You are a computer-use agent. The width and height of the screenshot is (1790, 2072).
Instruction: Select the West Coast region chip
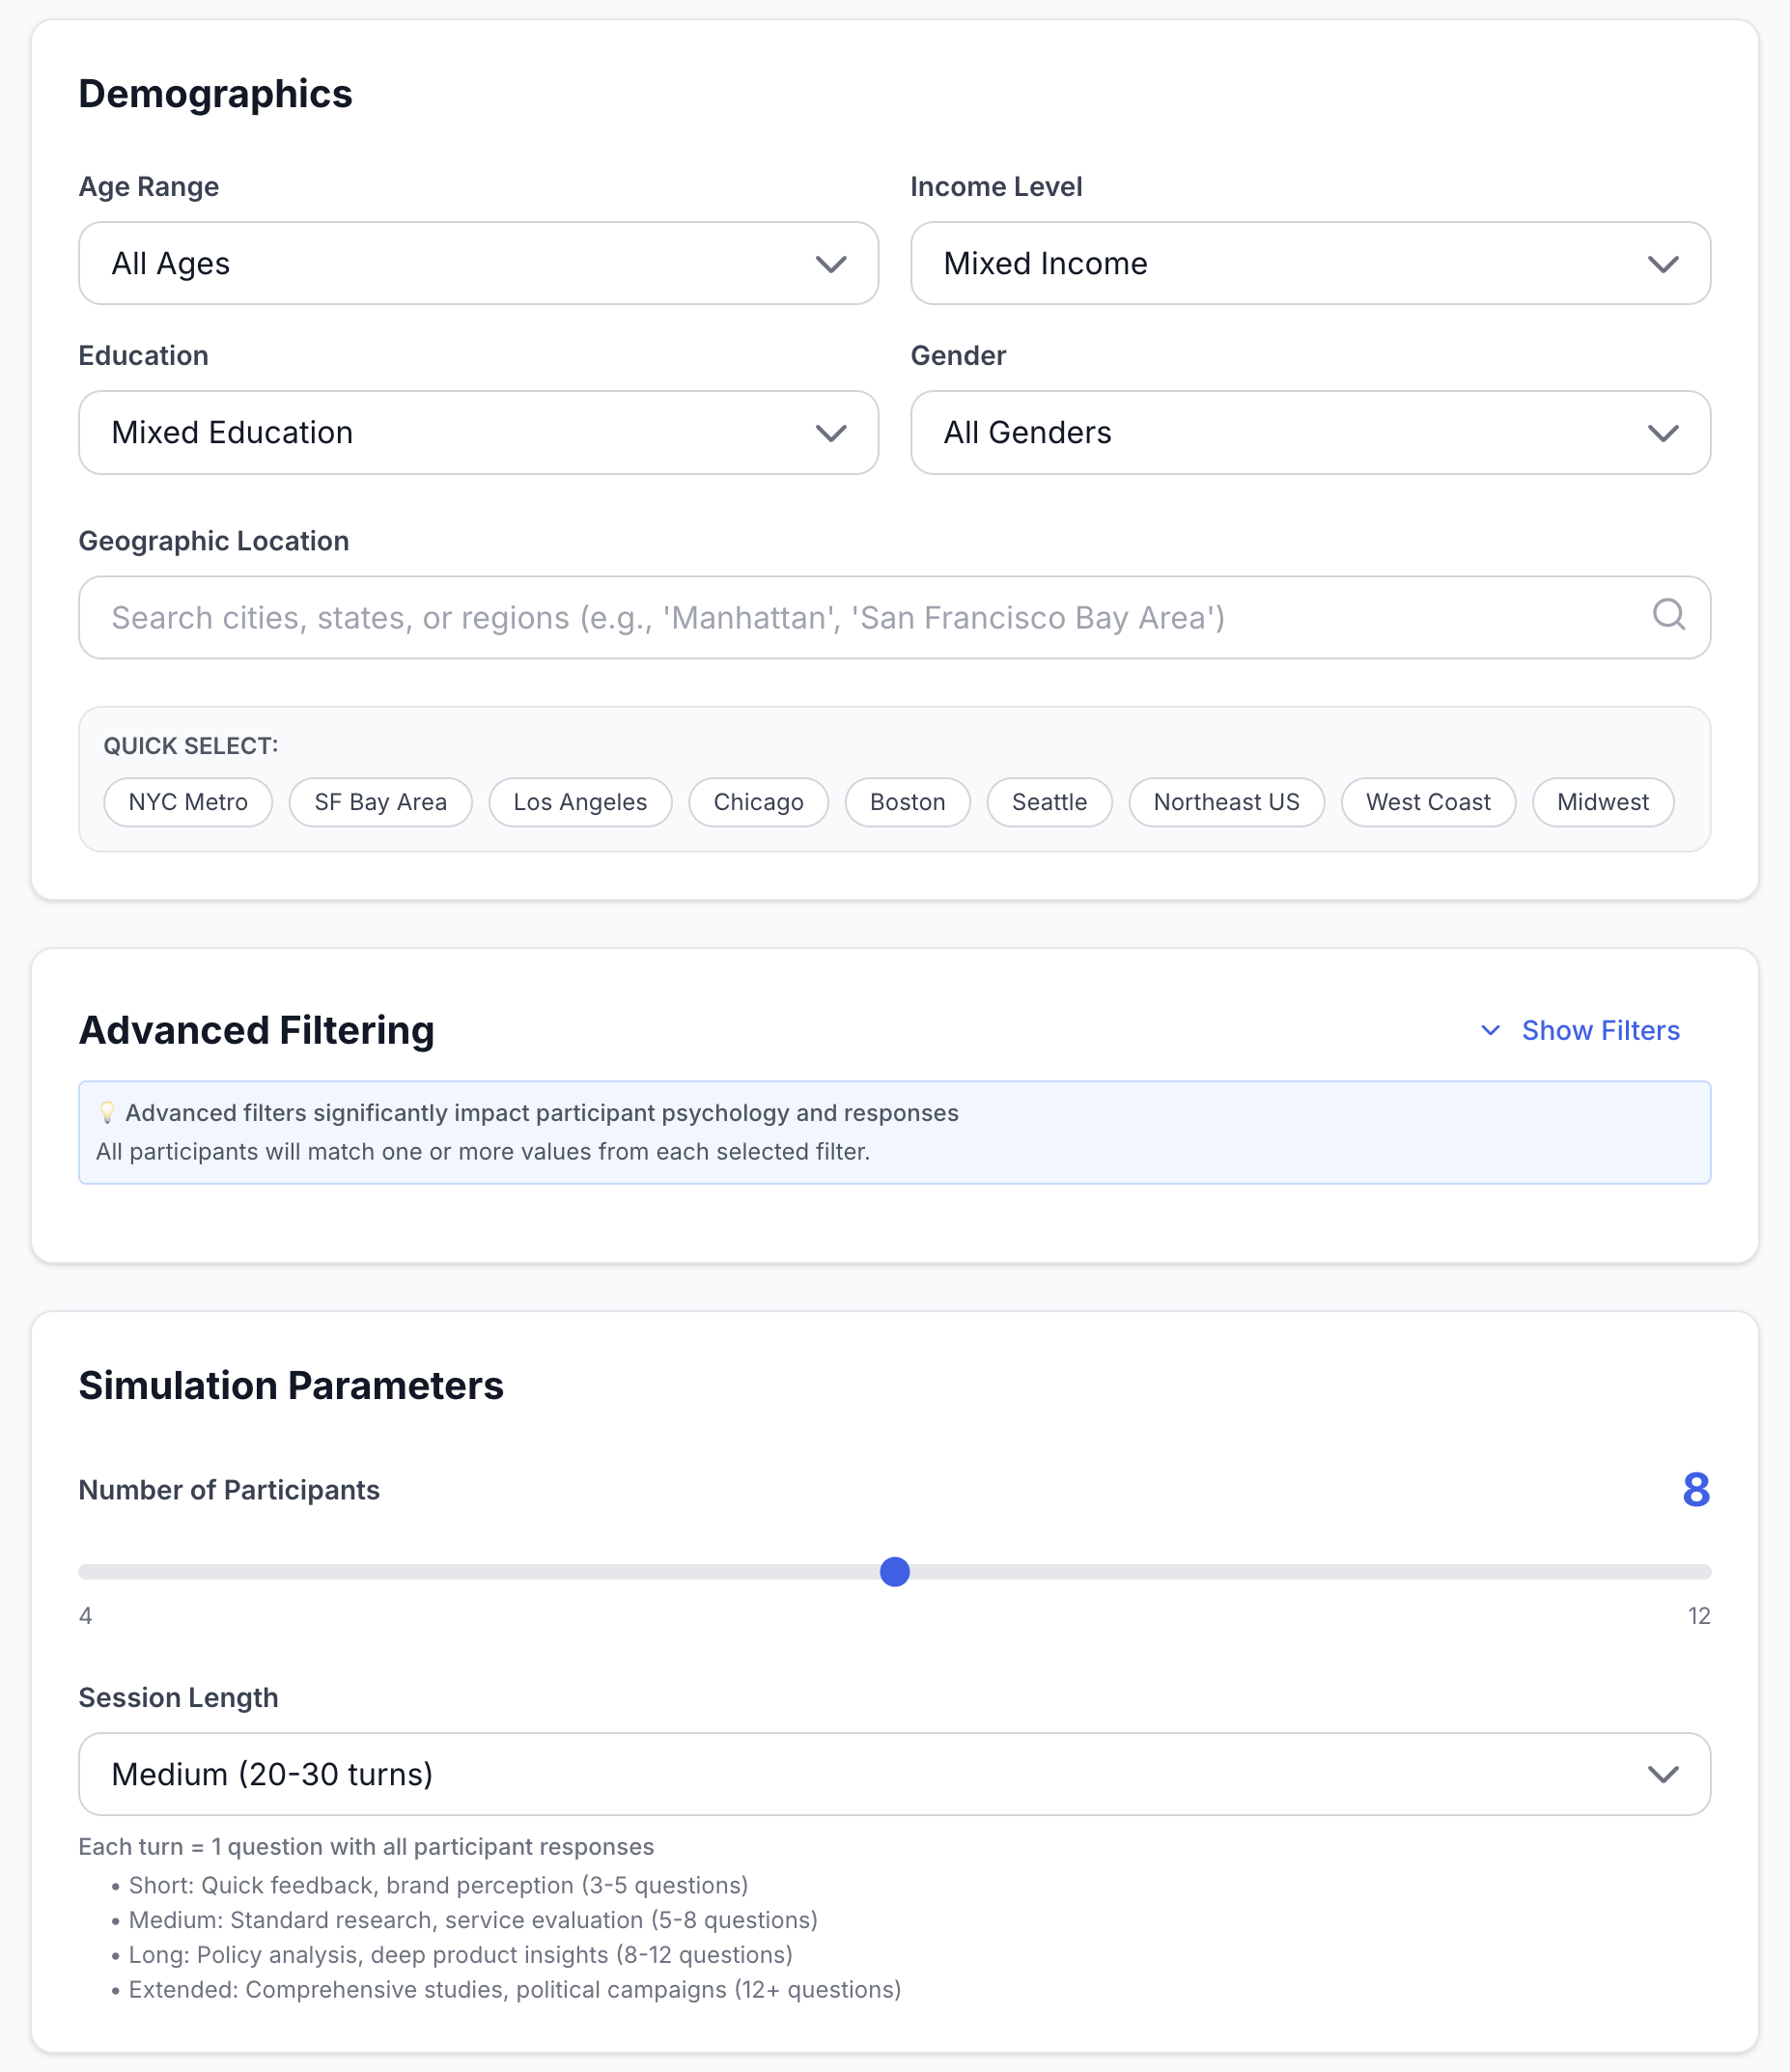click(1428, 802)
